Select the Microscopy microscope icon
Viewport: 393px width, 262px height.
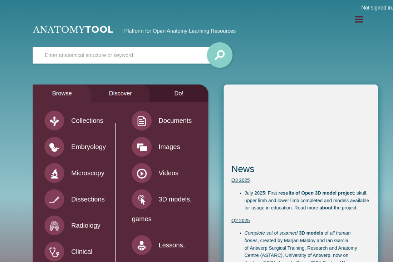(54, 173)
